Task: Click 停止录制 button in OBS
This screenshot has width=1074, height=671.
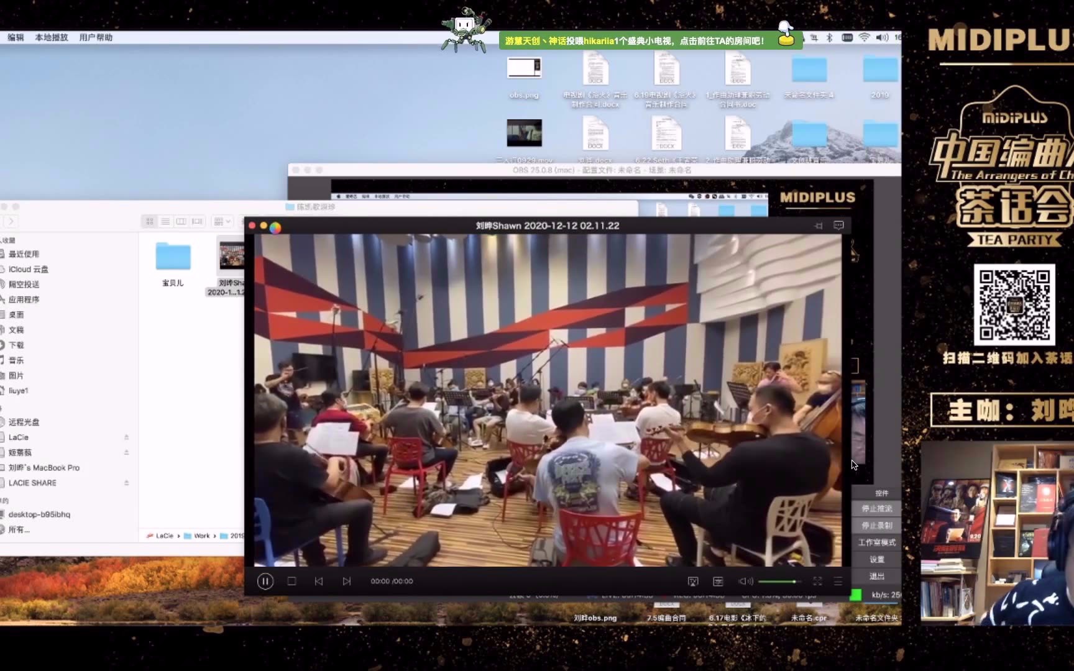Action: [x=876, y=525]
